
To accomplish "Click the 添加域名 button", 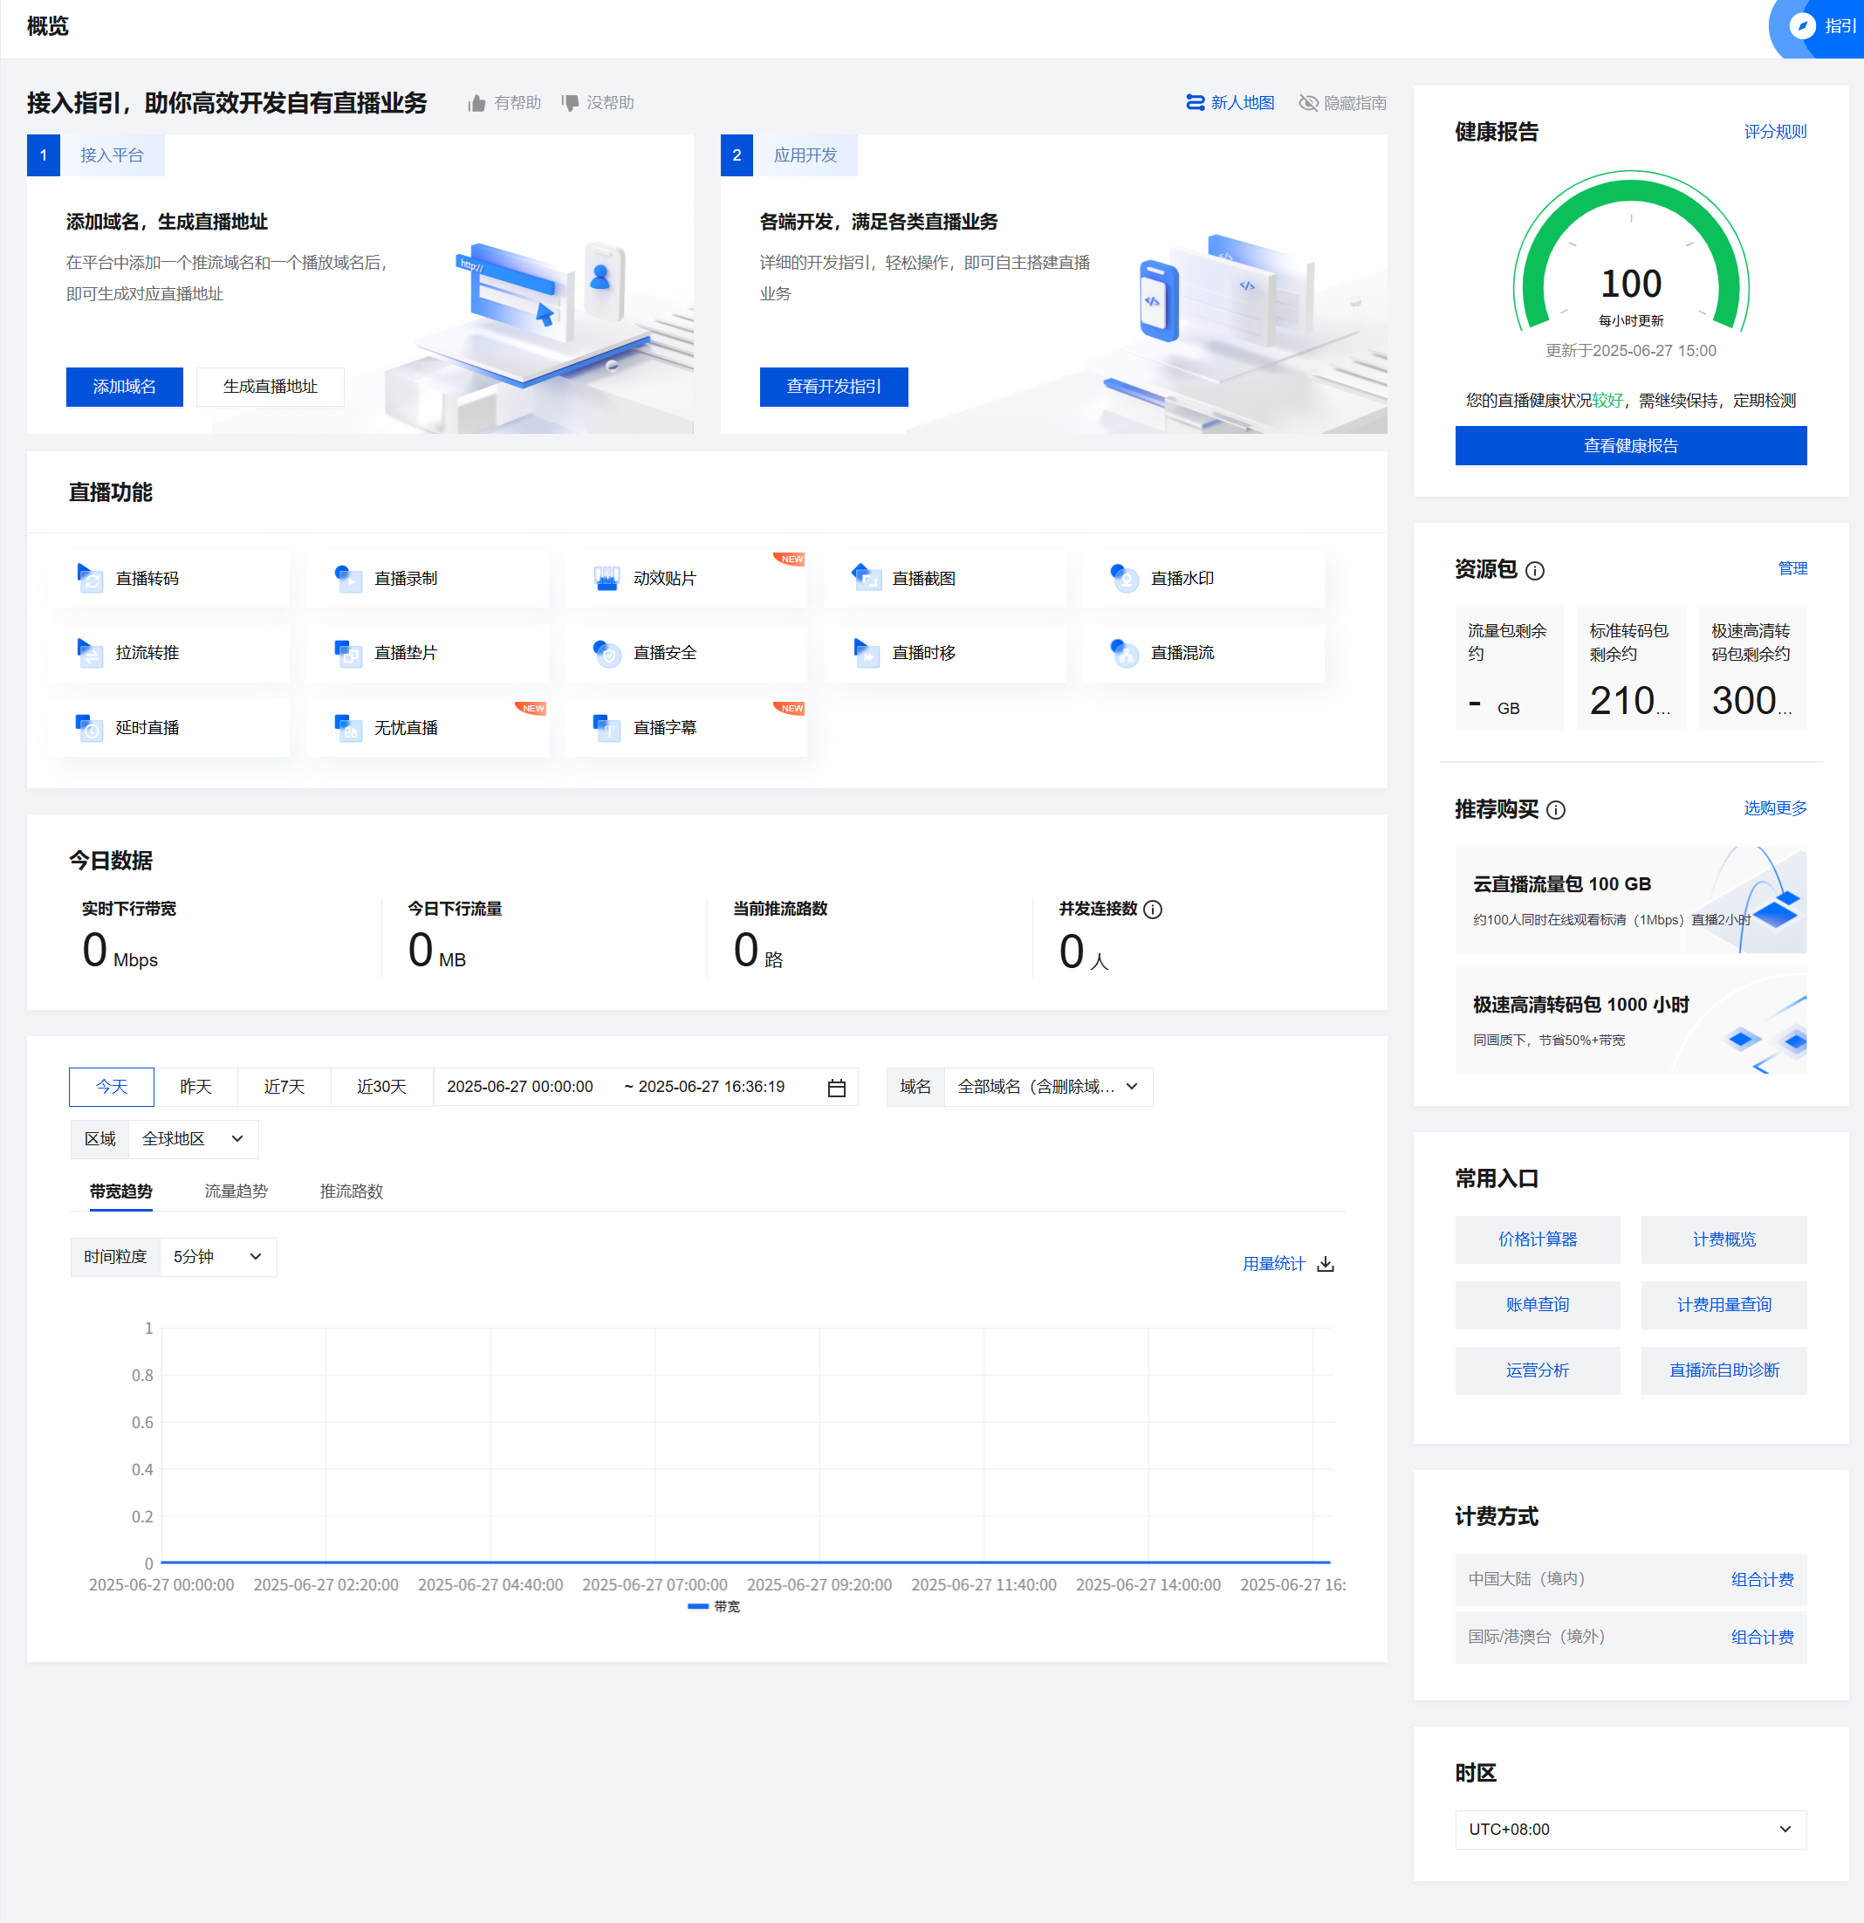I will click(x=125, y=387).
